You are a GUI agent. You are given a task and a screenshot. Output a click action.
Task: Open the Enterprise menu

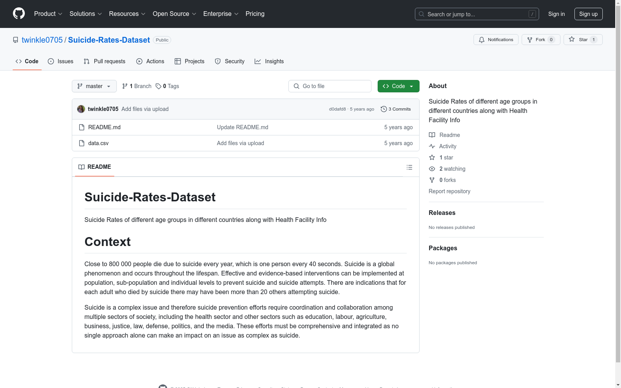221,14
